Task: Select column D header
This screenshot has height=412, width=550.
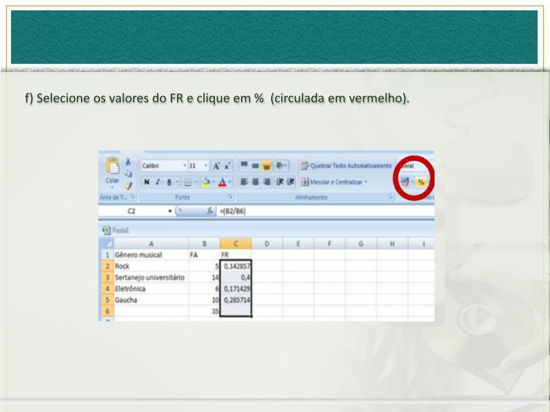Action: pyautogui.click(x=267, y=244)
